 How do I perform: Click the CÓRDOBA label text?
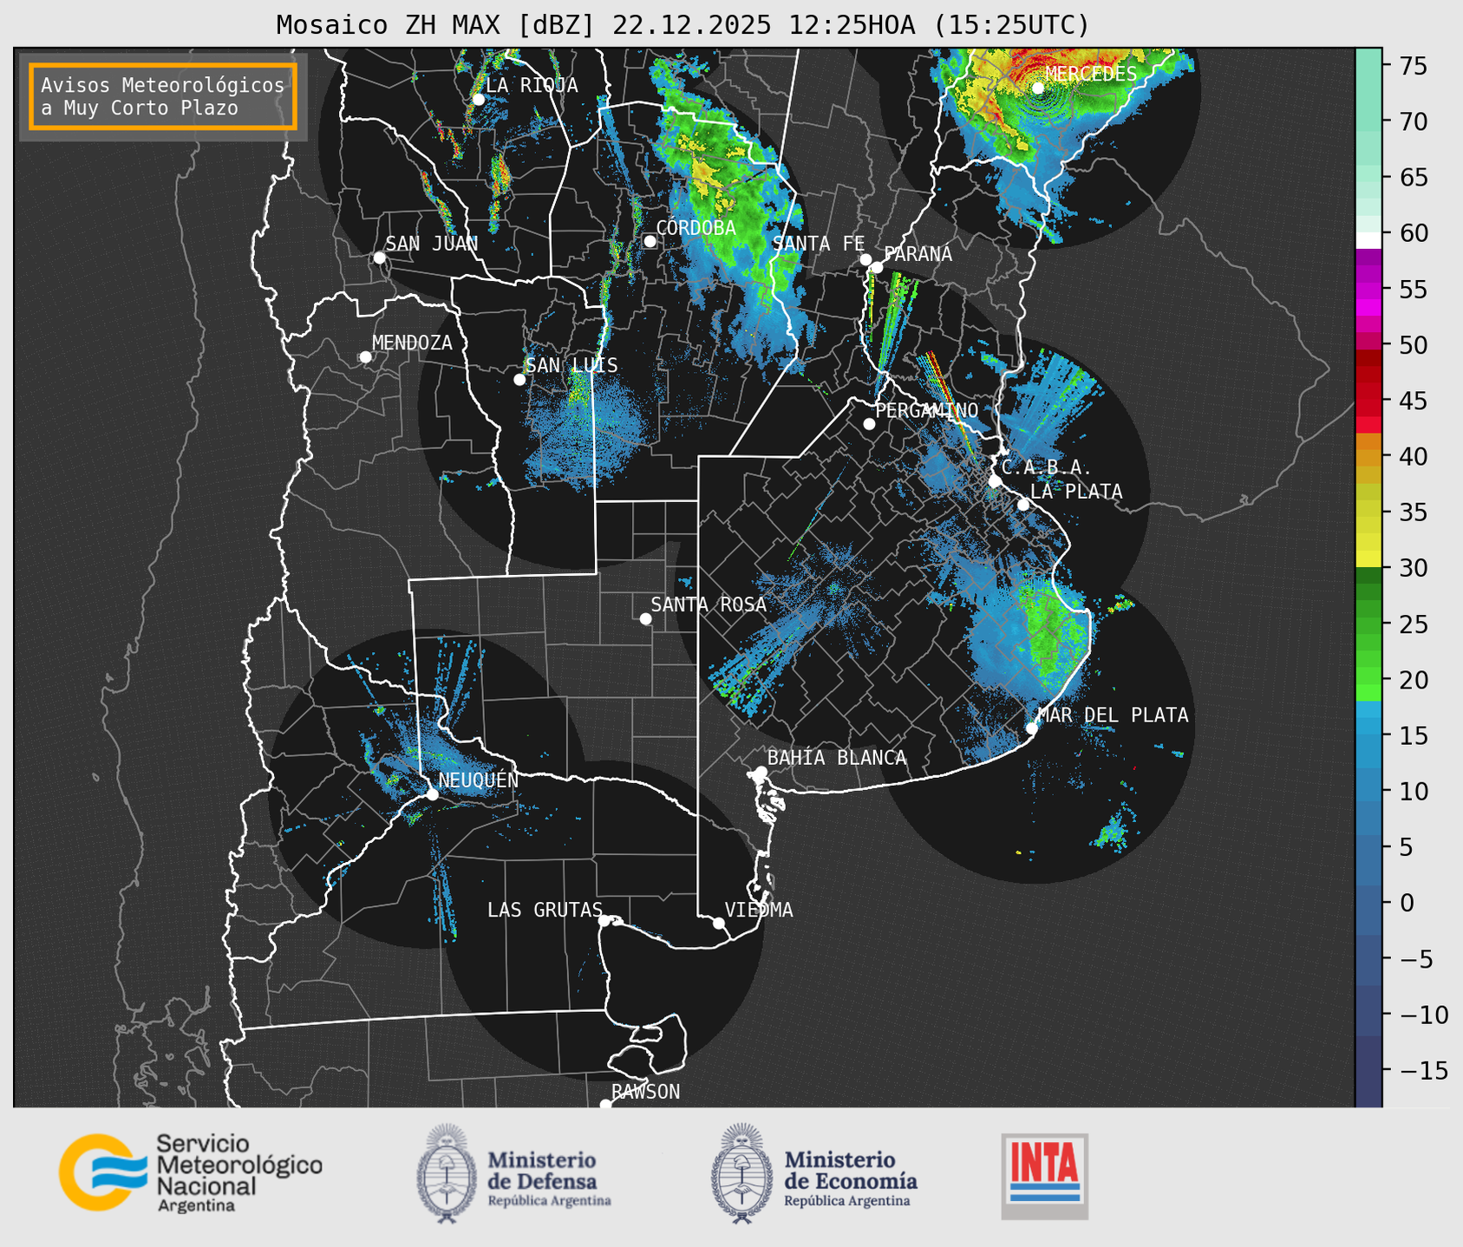[x=696, y=228]
